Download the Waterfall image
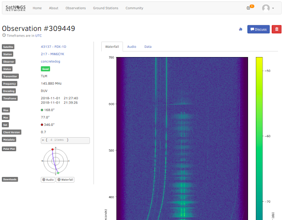300x220 pixels. coord(65,180)
